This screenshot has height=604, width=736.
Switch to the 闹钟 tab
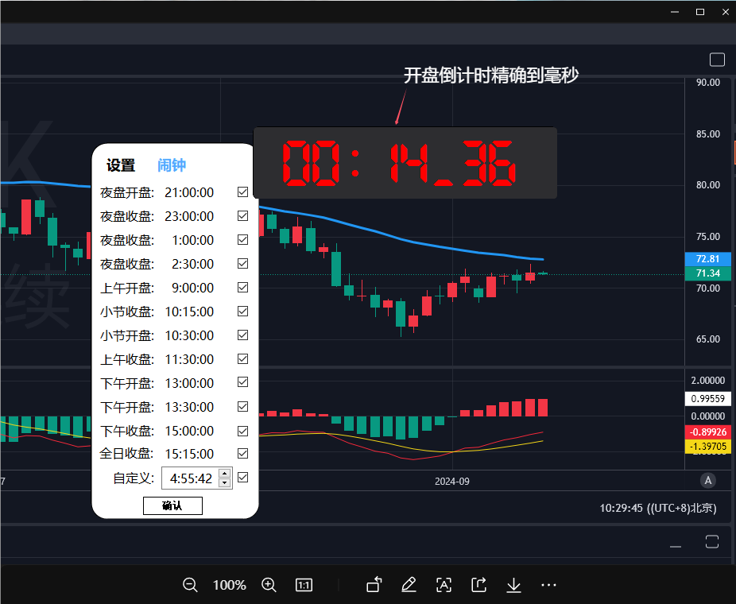tap(172, 165)
